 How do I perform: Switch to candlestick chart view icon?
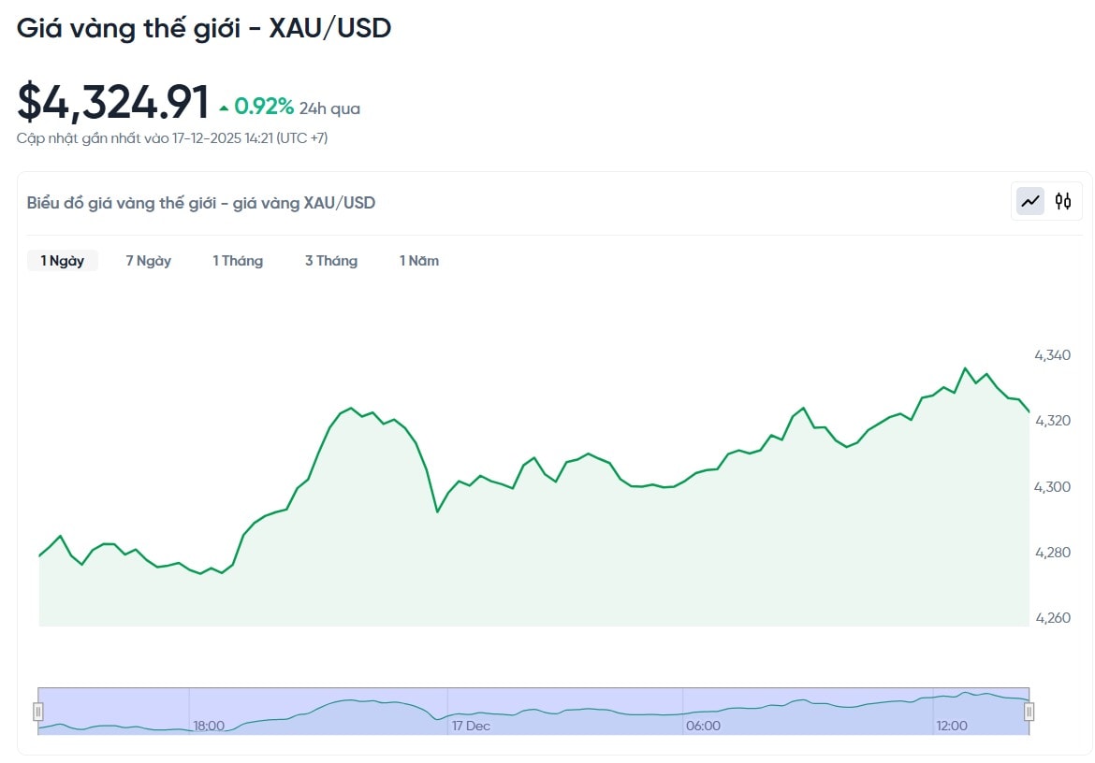1063,201
